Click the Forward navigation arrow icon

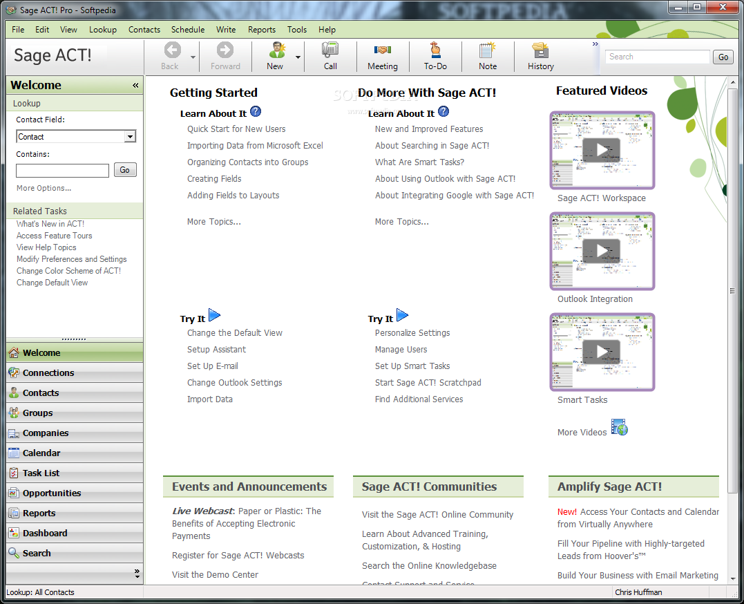225,50
